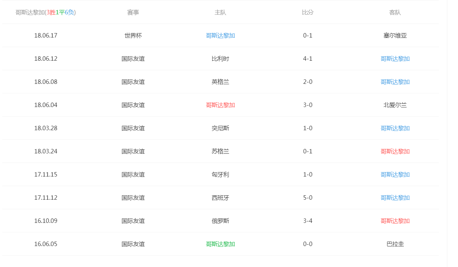Click 国际友谊 in the 16.06.05 row
This screenshot has height=267, width=458.
coord(133,244)
